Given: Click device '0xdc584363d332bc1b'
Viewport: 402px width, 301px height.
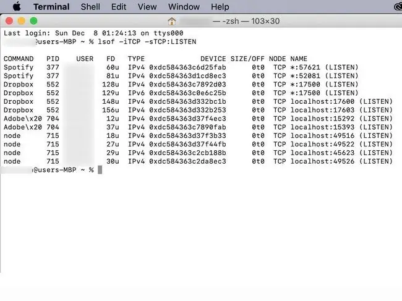Looking at the screenshot, I should click(187, 101).
